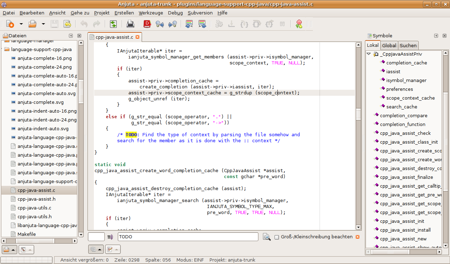This screenshot has height=264, width=450.
Task: Switch to the Suchen symbols tab
Action: [408, 45]
